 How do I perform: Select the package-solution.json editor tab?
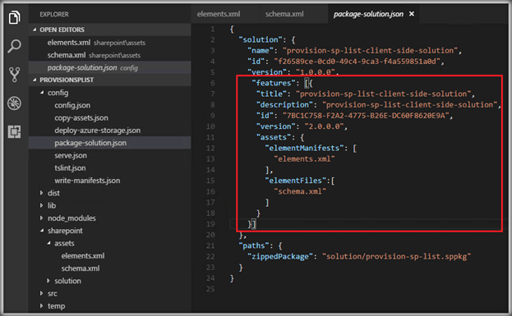click(368, 14)
